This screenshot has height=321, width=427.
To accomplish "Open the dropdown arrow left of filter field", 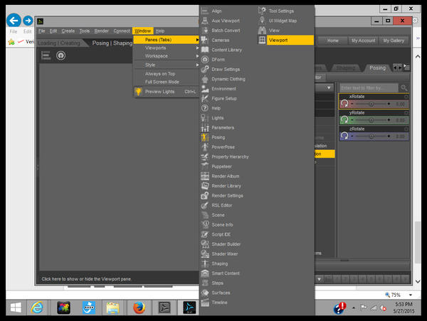I will 329,88.
